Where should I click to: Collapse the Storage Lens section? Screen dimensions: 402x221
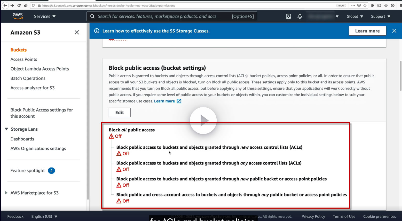[x=6, y=129]
